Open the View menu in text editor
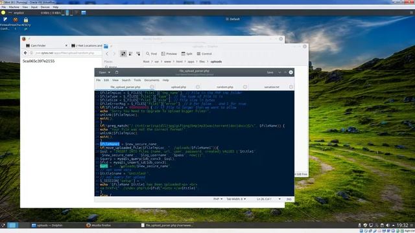Viewport: 415px width, 233px height. point(115,80)
